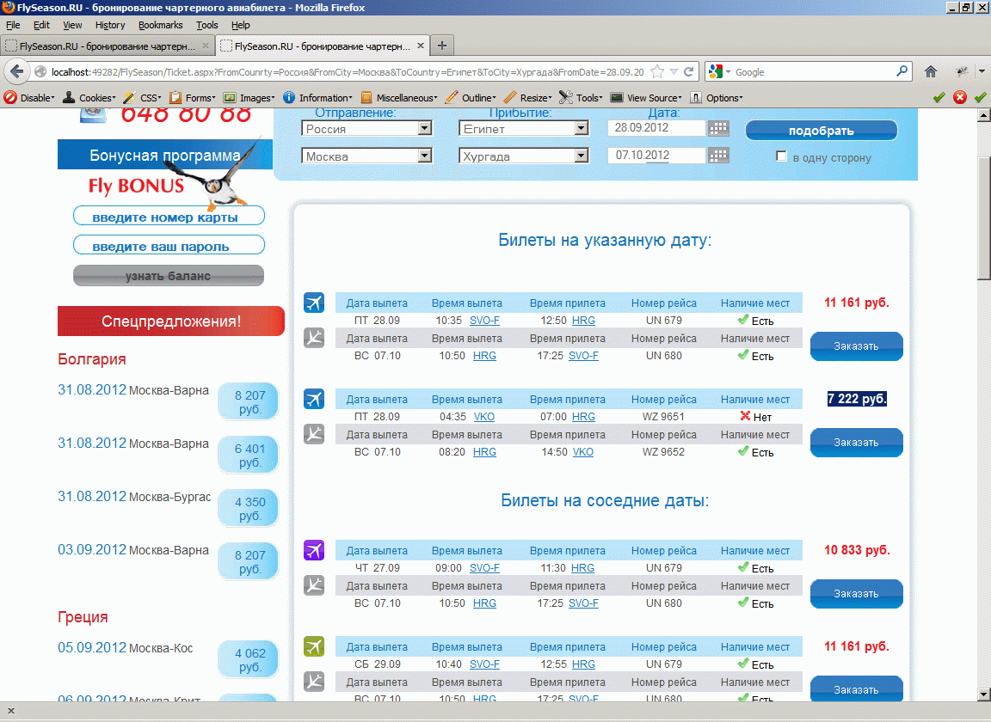Image resolution: width=991 pixels, height=722 pixels.
Task: Open Information menu in Web Developer toolbar
Action: click(317, 98)
